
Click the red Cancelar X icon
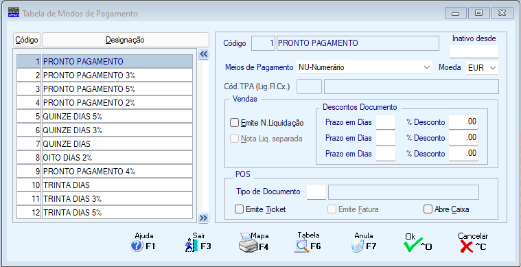pyautogui.click(x=467, y=246)
